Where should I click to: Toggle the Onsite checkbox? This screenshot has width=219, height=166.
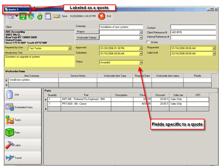pos(148,42)
